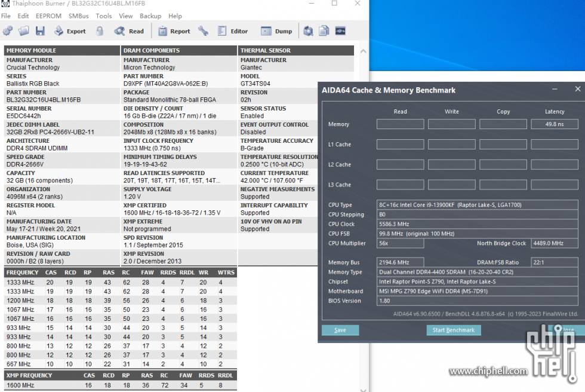Screen dimensions: 585x392
Task: Click the magnifier database search icon
Action: pos(308,31)
